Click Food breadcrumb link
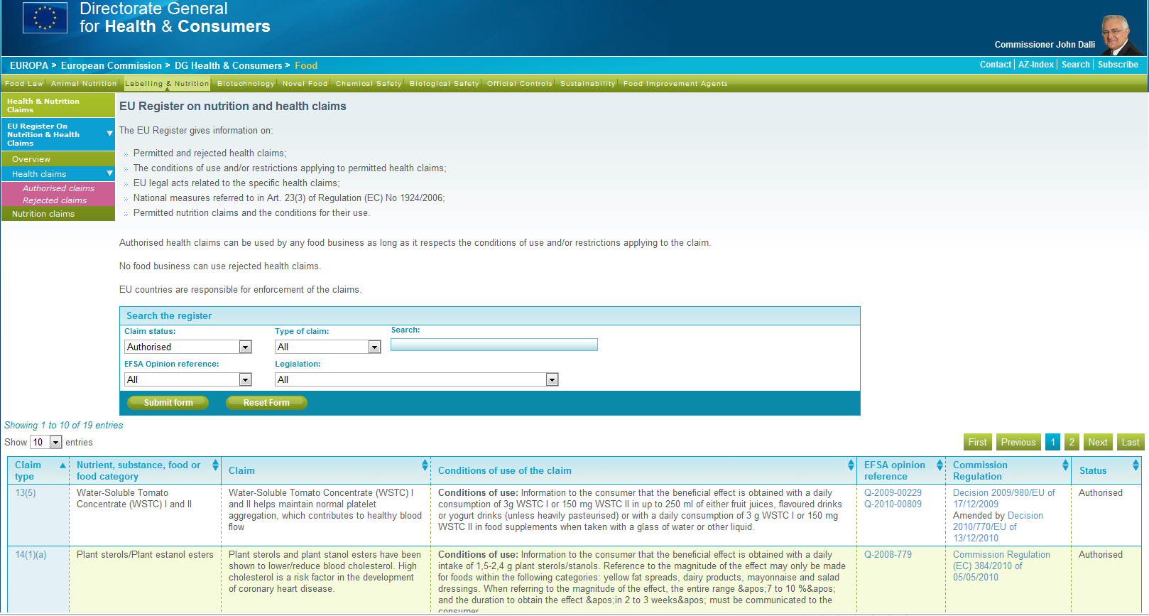This screenshot has width=1149, height=616. tap(306, 65)
